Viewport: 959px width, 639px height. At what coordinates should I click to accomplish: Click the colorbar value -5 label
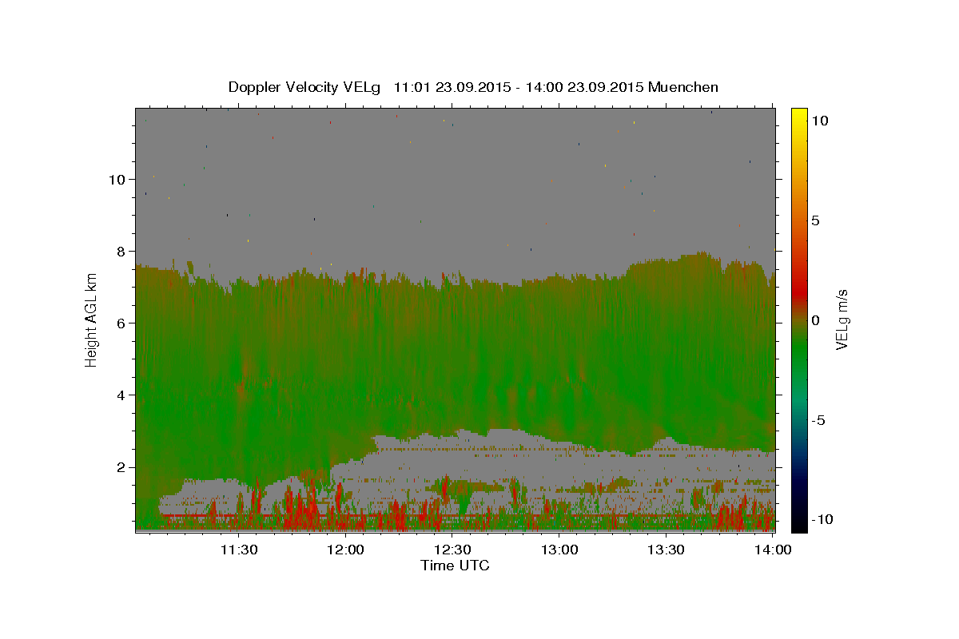point(818,420)
